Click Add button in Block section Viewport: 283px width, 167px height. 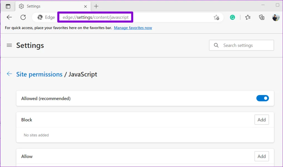coord(261,120)
